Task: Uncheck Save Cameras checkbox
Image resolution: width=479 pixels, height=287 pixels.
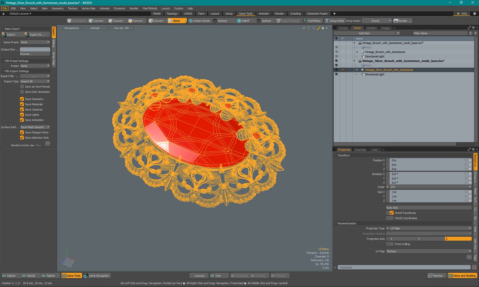Action: click(x=22, y=109)
